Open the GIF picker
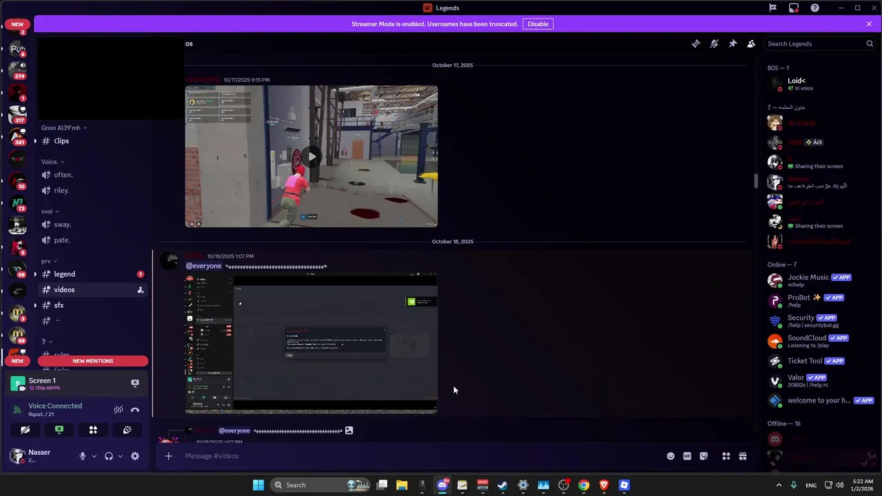 tap(687, 456)
